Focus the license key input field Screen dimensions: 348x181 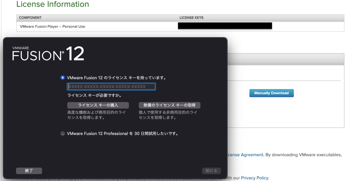pyautogui.click(x=111, y=86)
